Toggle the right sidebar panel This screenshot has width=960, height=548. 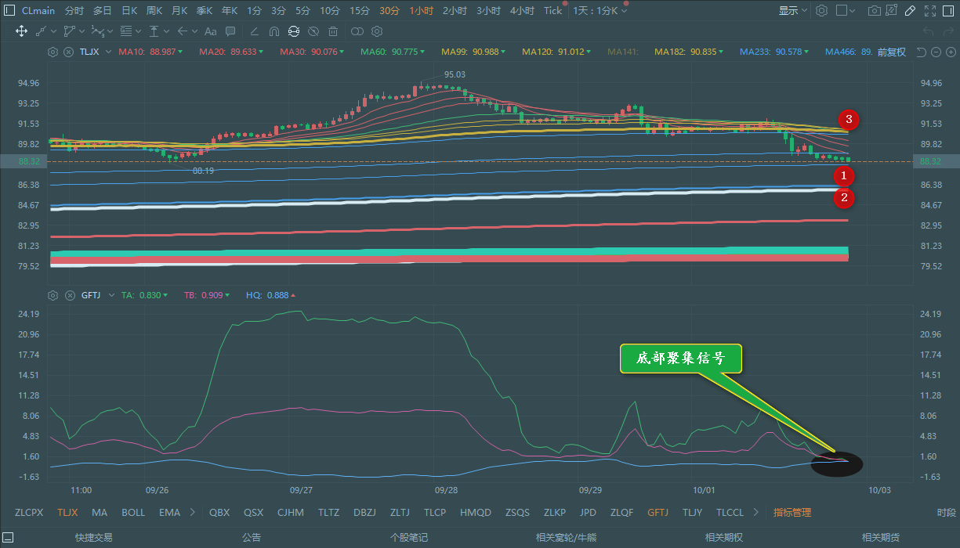949,11
